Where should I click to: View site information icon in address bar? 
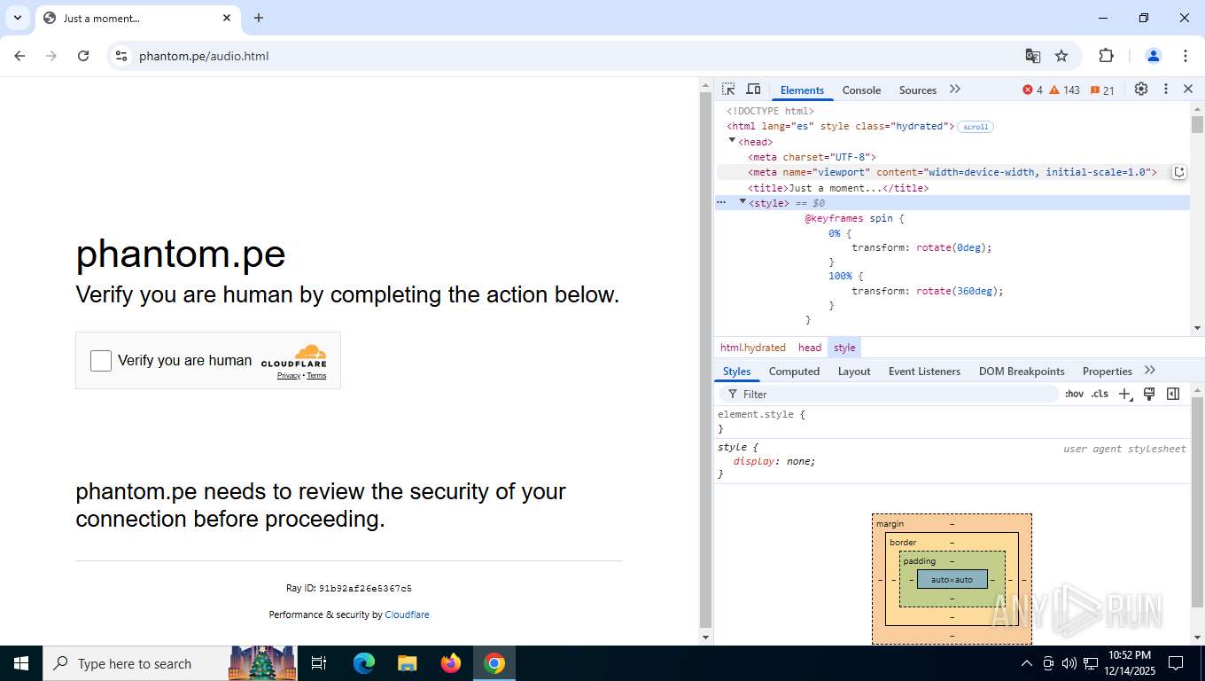click(122, 56)
